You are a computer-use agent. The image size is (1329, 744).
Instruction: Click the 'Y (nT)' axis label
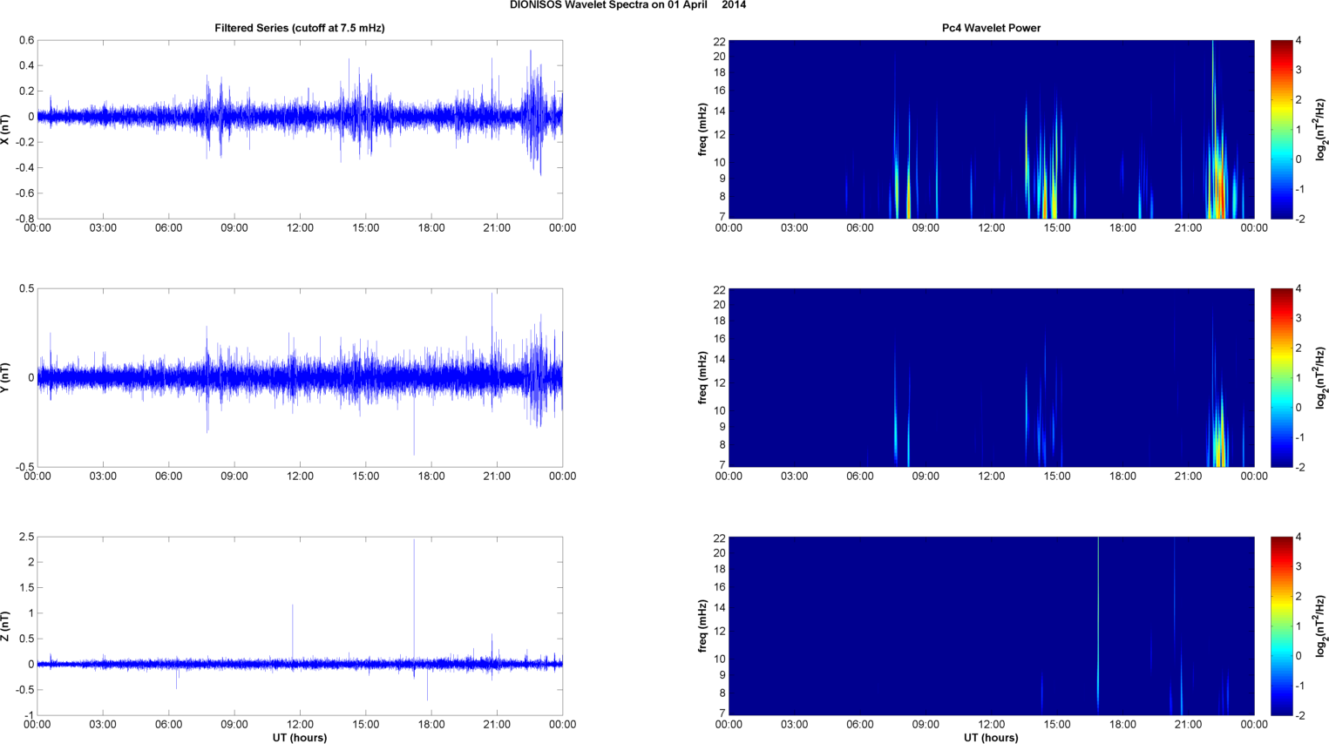coord(6,377)
